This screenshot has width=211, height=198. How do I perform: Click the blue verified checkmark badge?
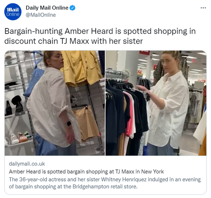73,8
